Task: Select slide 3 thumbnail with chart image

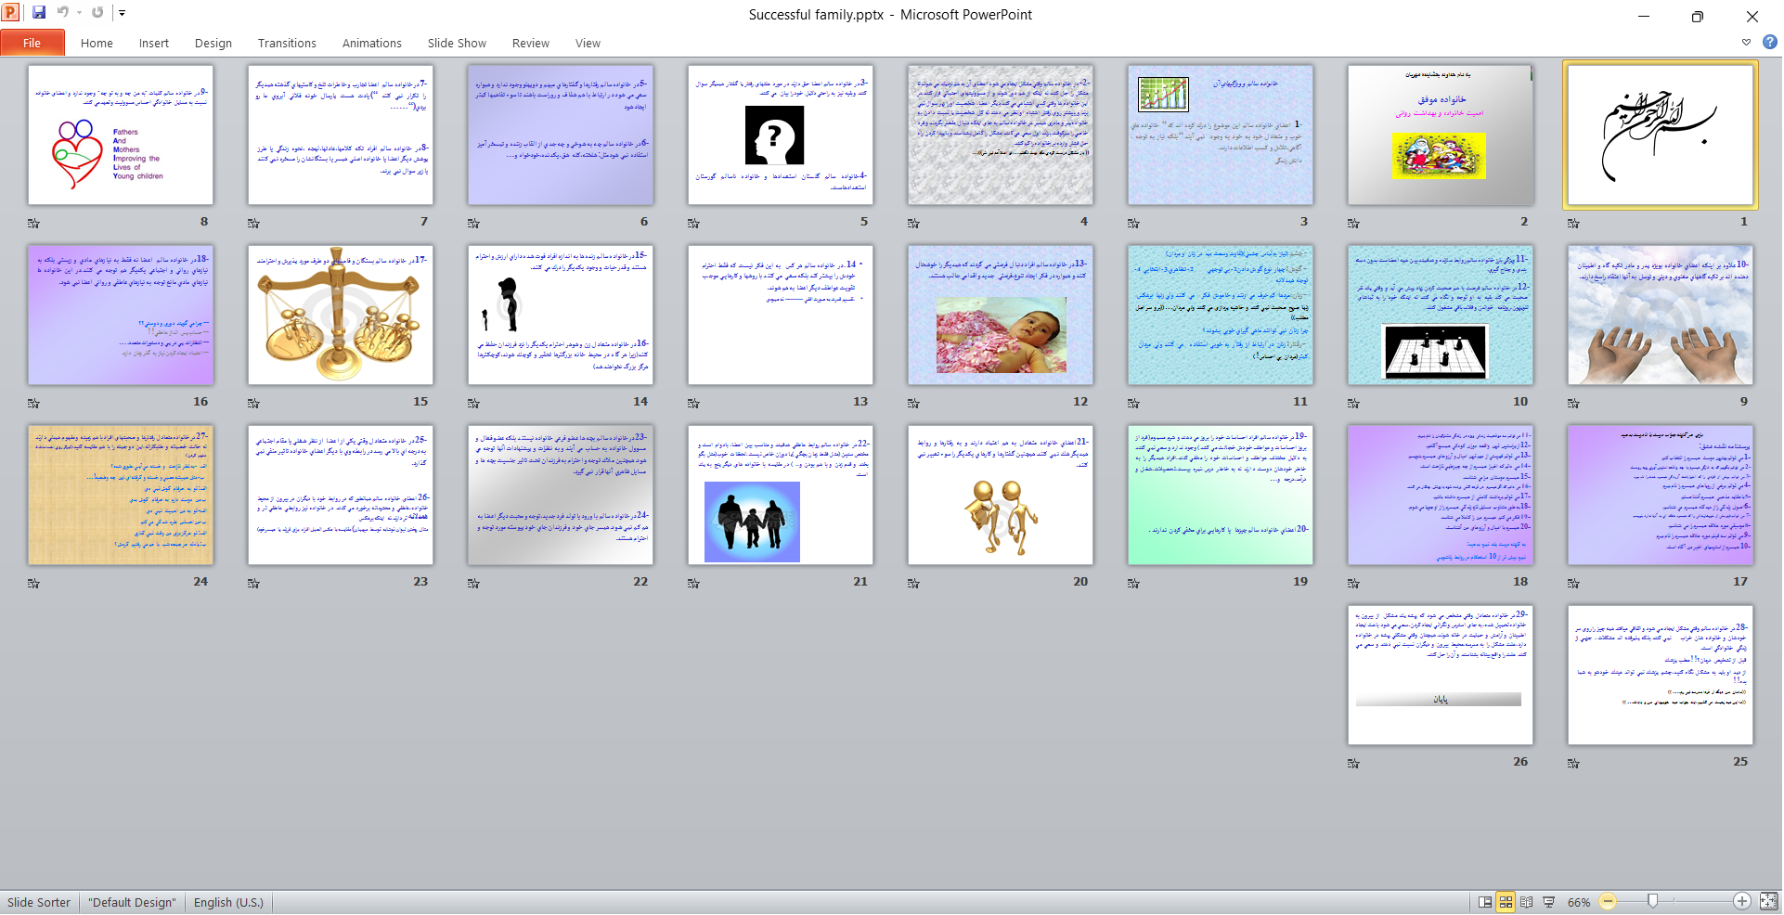Action: click(x=1221, y=135)
